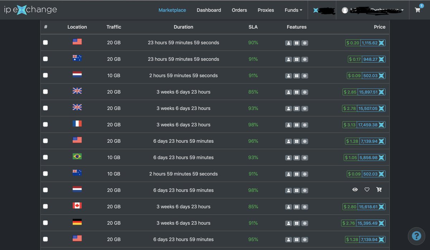Click the 90% SLA value
This screenshot has width=430, height=250.
pyautogui.click(x=253, y=43)
